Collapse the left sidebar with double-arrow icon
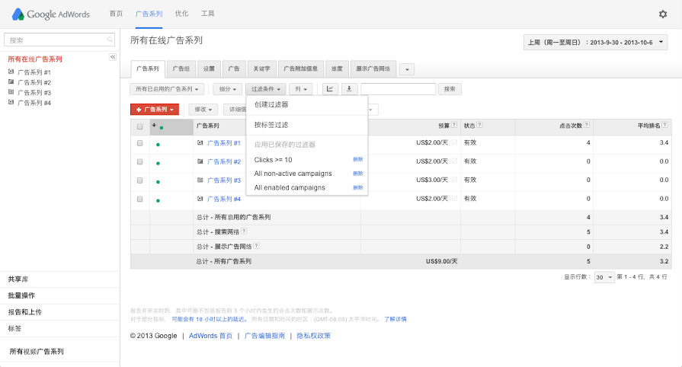The image size is (682, 367). pyautogui.click(x=113, y=57)
